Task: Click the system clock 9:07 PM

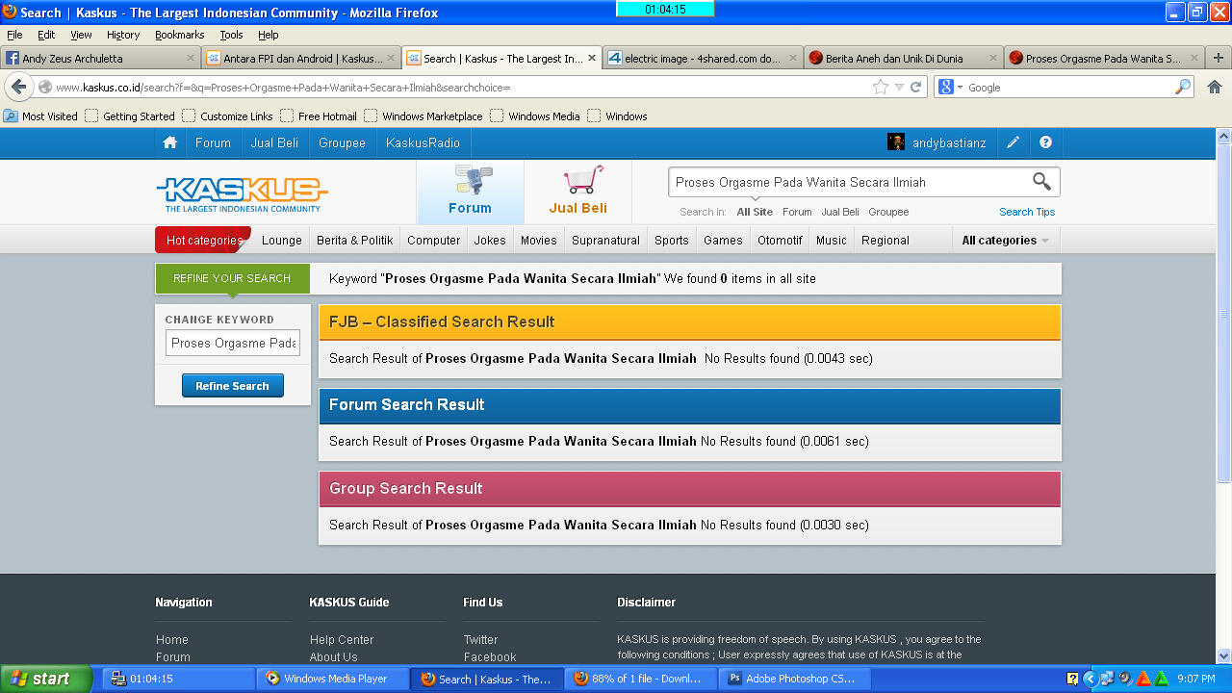Action: [1197, 679]
